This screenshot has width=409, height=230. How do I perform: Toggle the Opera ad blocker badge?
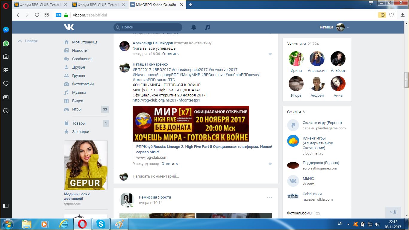point(382,15)
